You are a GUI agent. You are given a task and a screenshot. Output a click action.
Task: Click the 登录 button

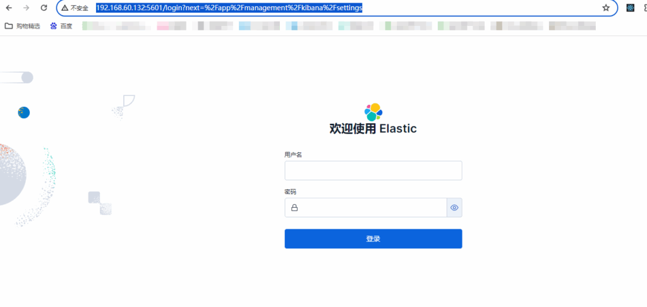click(373, 239)
